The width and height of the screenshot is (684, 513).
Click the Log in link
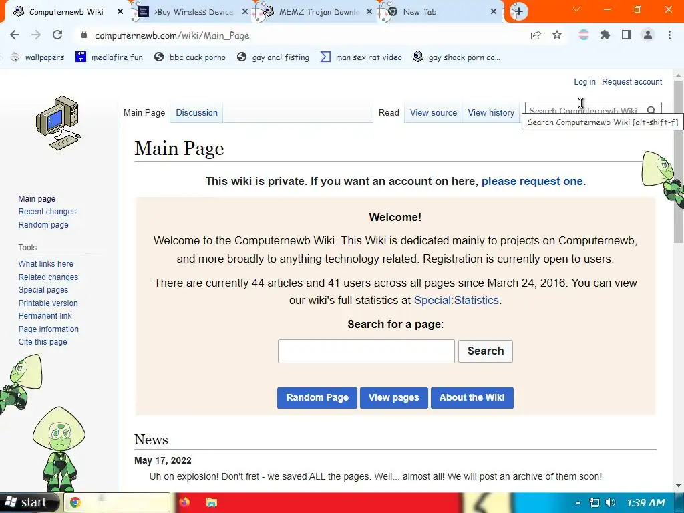584,82
